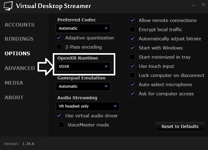Uncheck Ask for computer access
Viewport: 208px width, 150px height.
[x=132, y=94]
